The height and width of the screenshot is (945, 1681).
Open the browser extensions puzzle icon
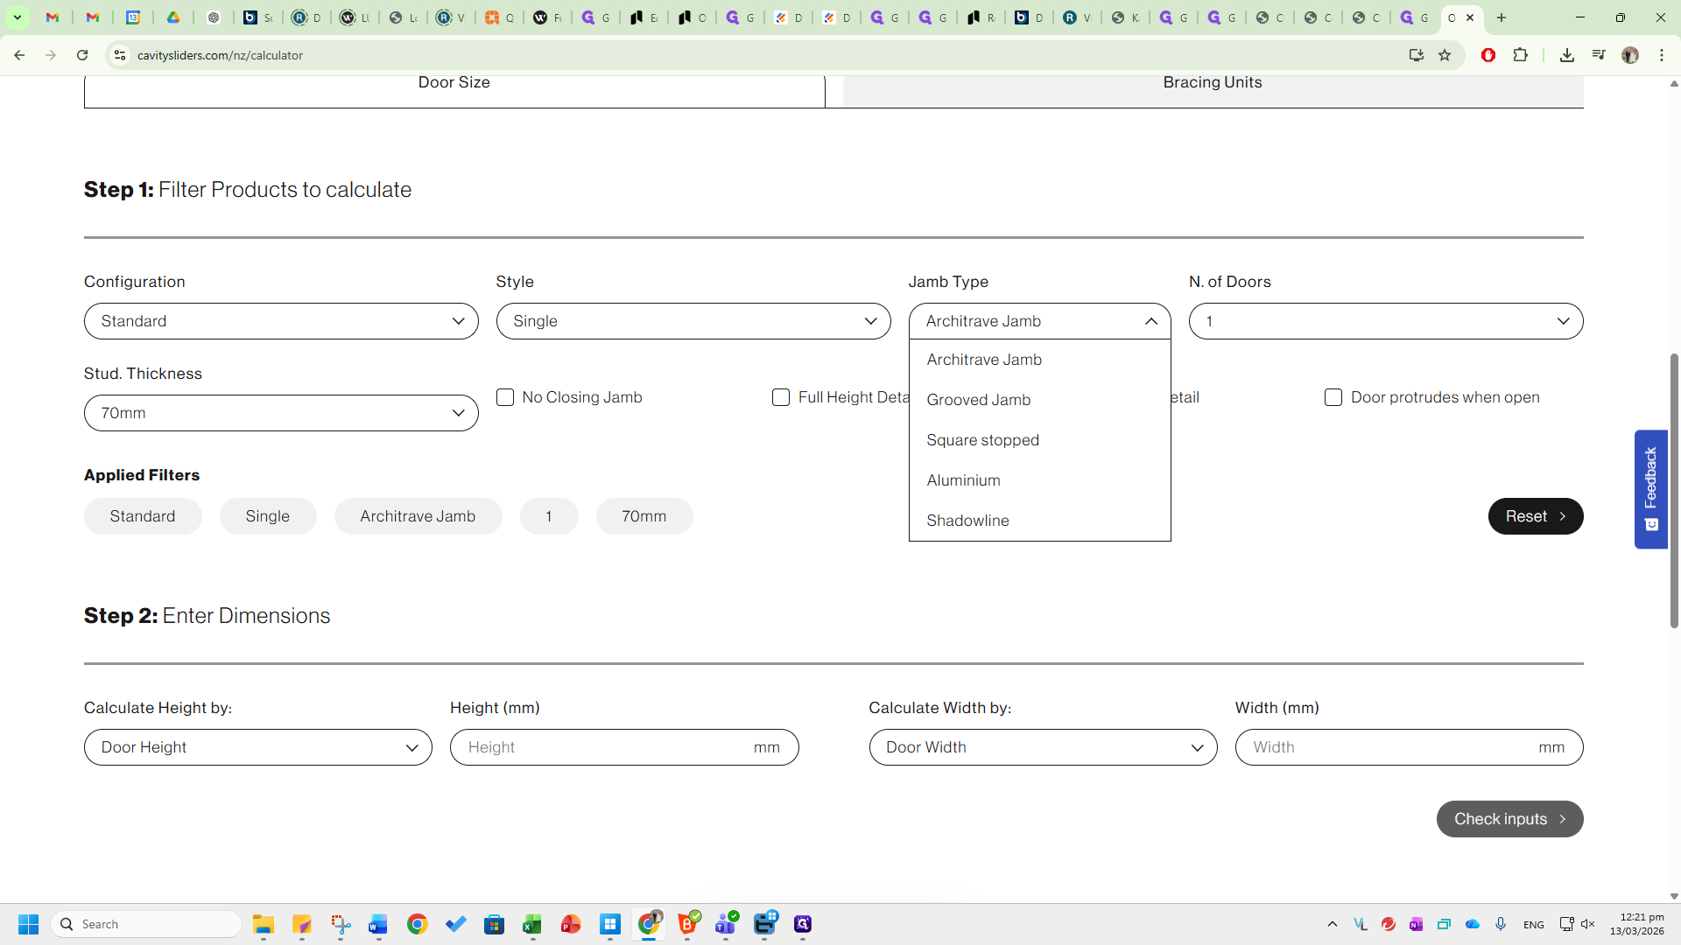point(1521,55)
